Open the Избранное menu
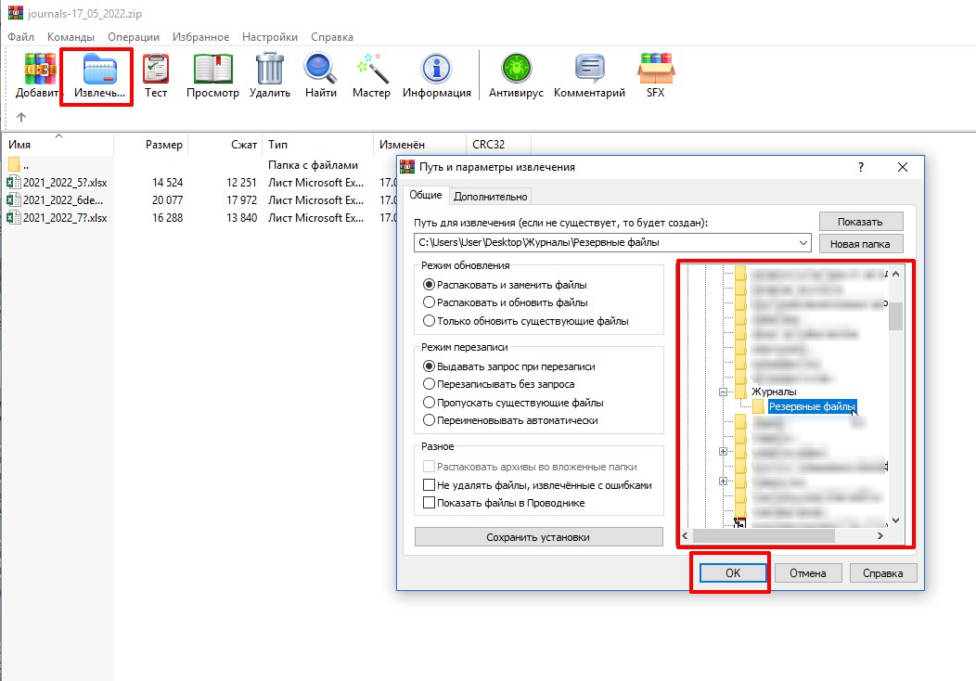Screen dimensions: 976x681 200,37
